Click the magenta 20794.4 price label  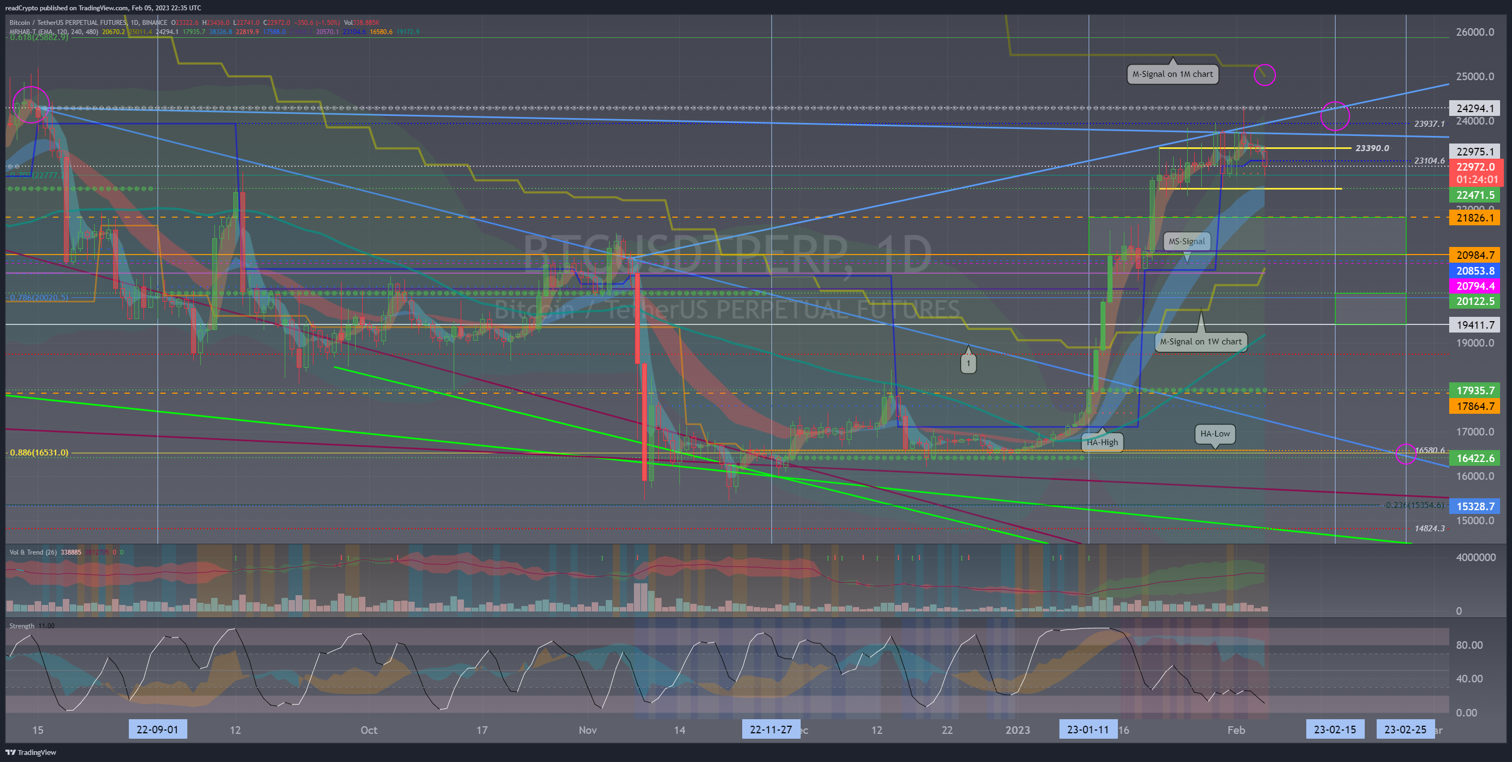[x=1475, y=286]
